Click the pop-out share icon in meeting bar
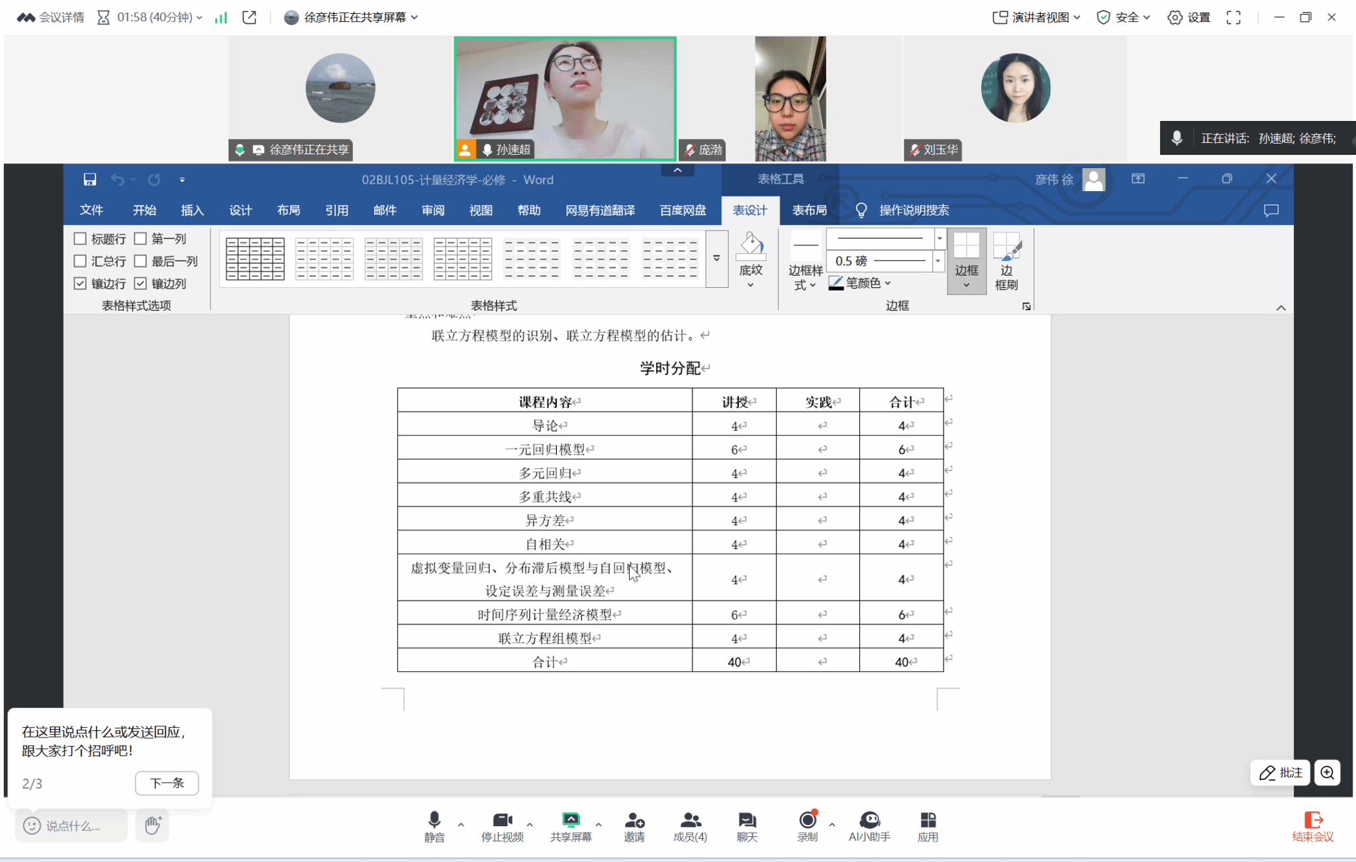Viewport: 1356px width, 862px height. (249, 18)
